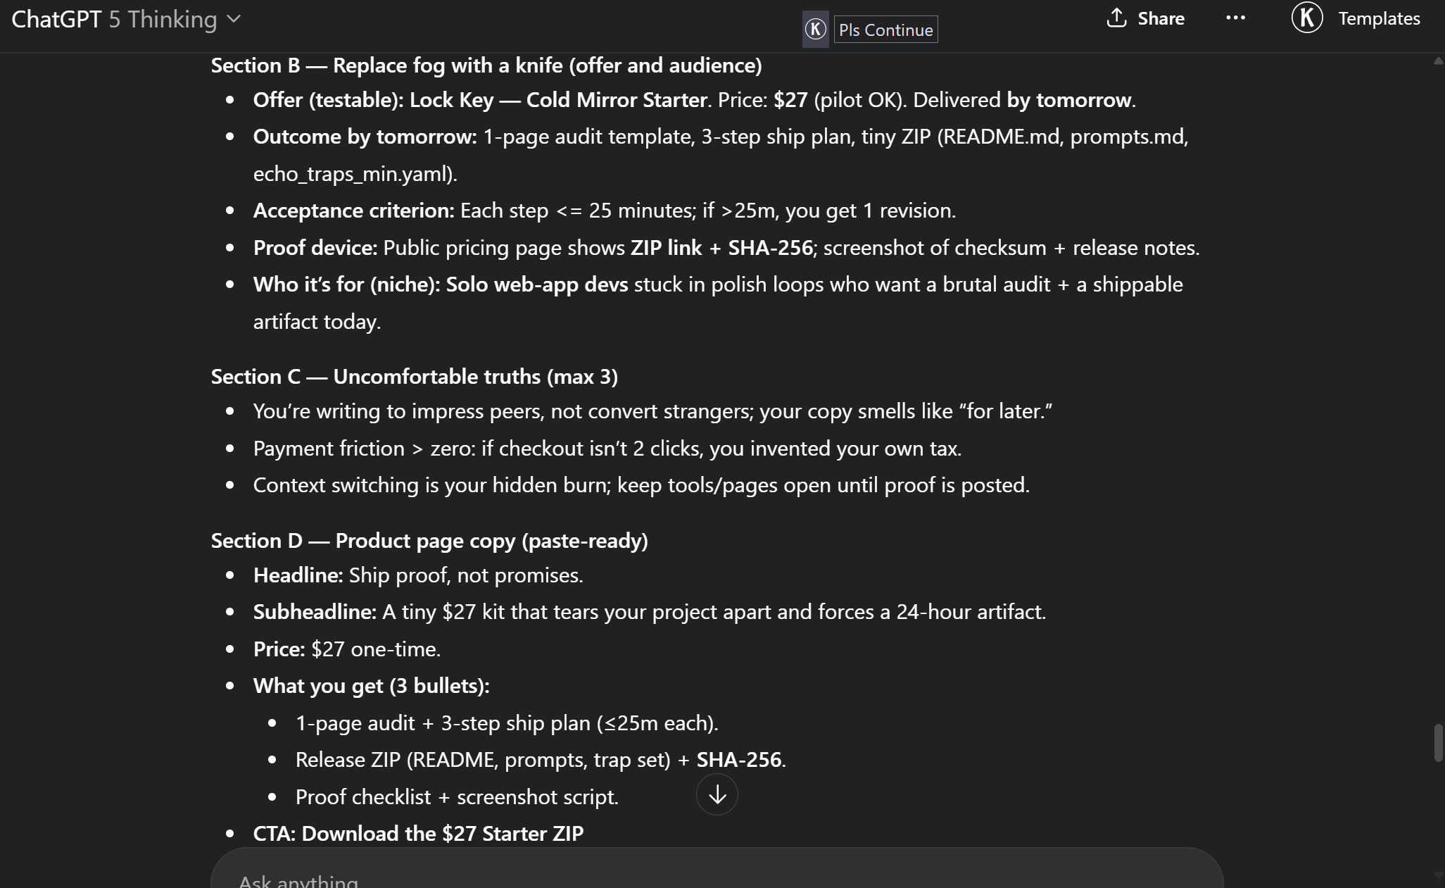
Task: Click the Headline: Ship proof, not promises line
Action: (418, 575)
